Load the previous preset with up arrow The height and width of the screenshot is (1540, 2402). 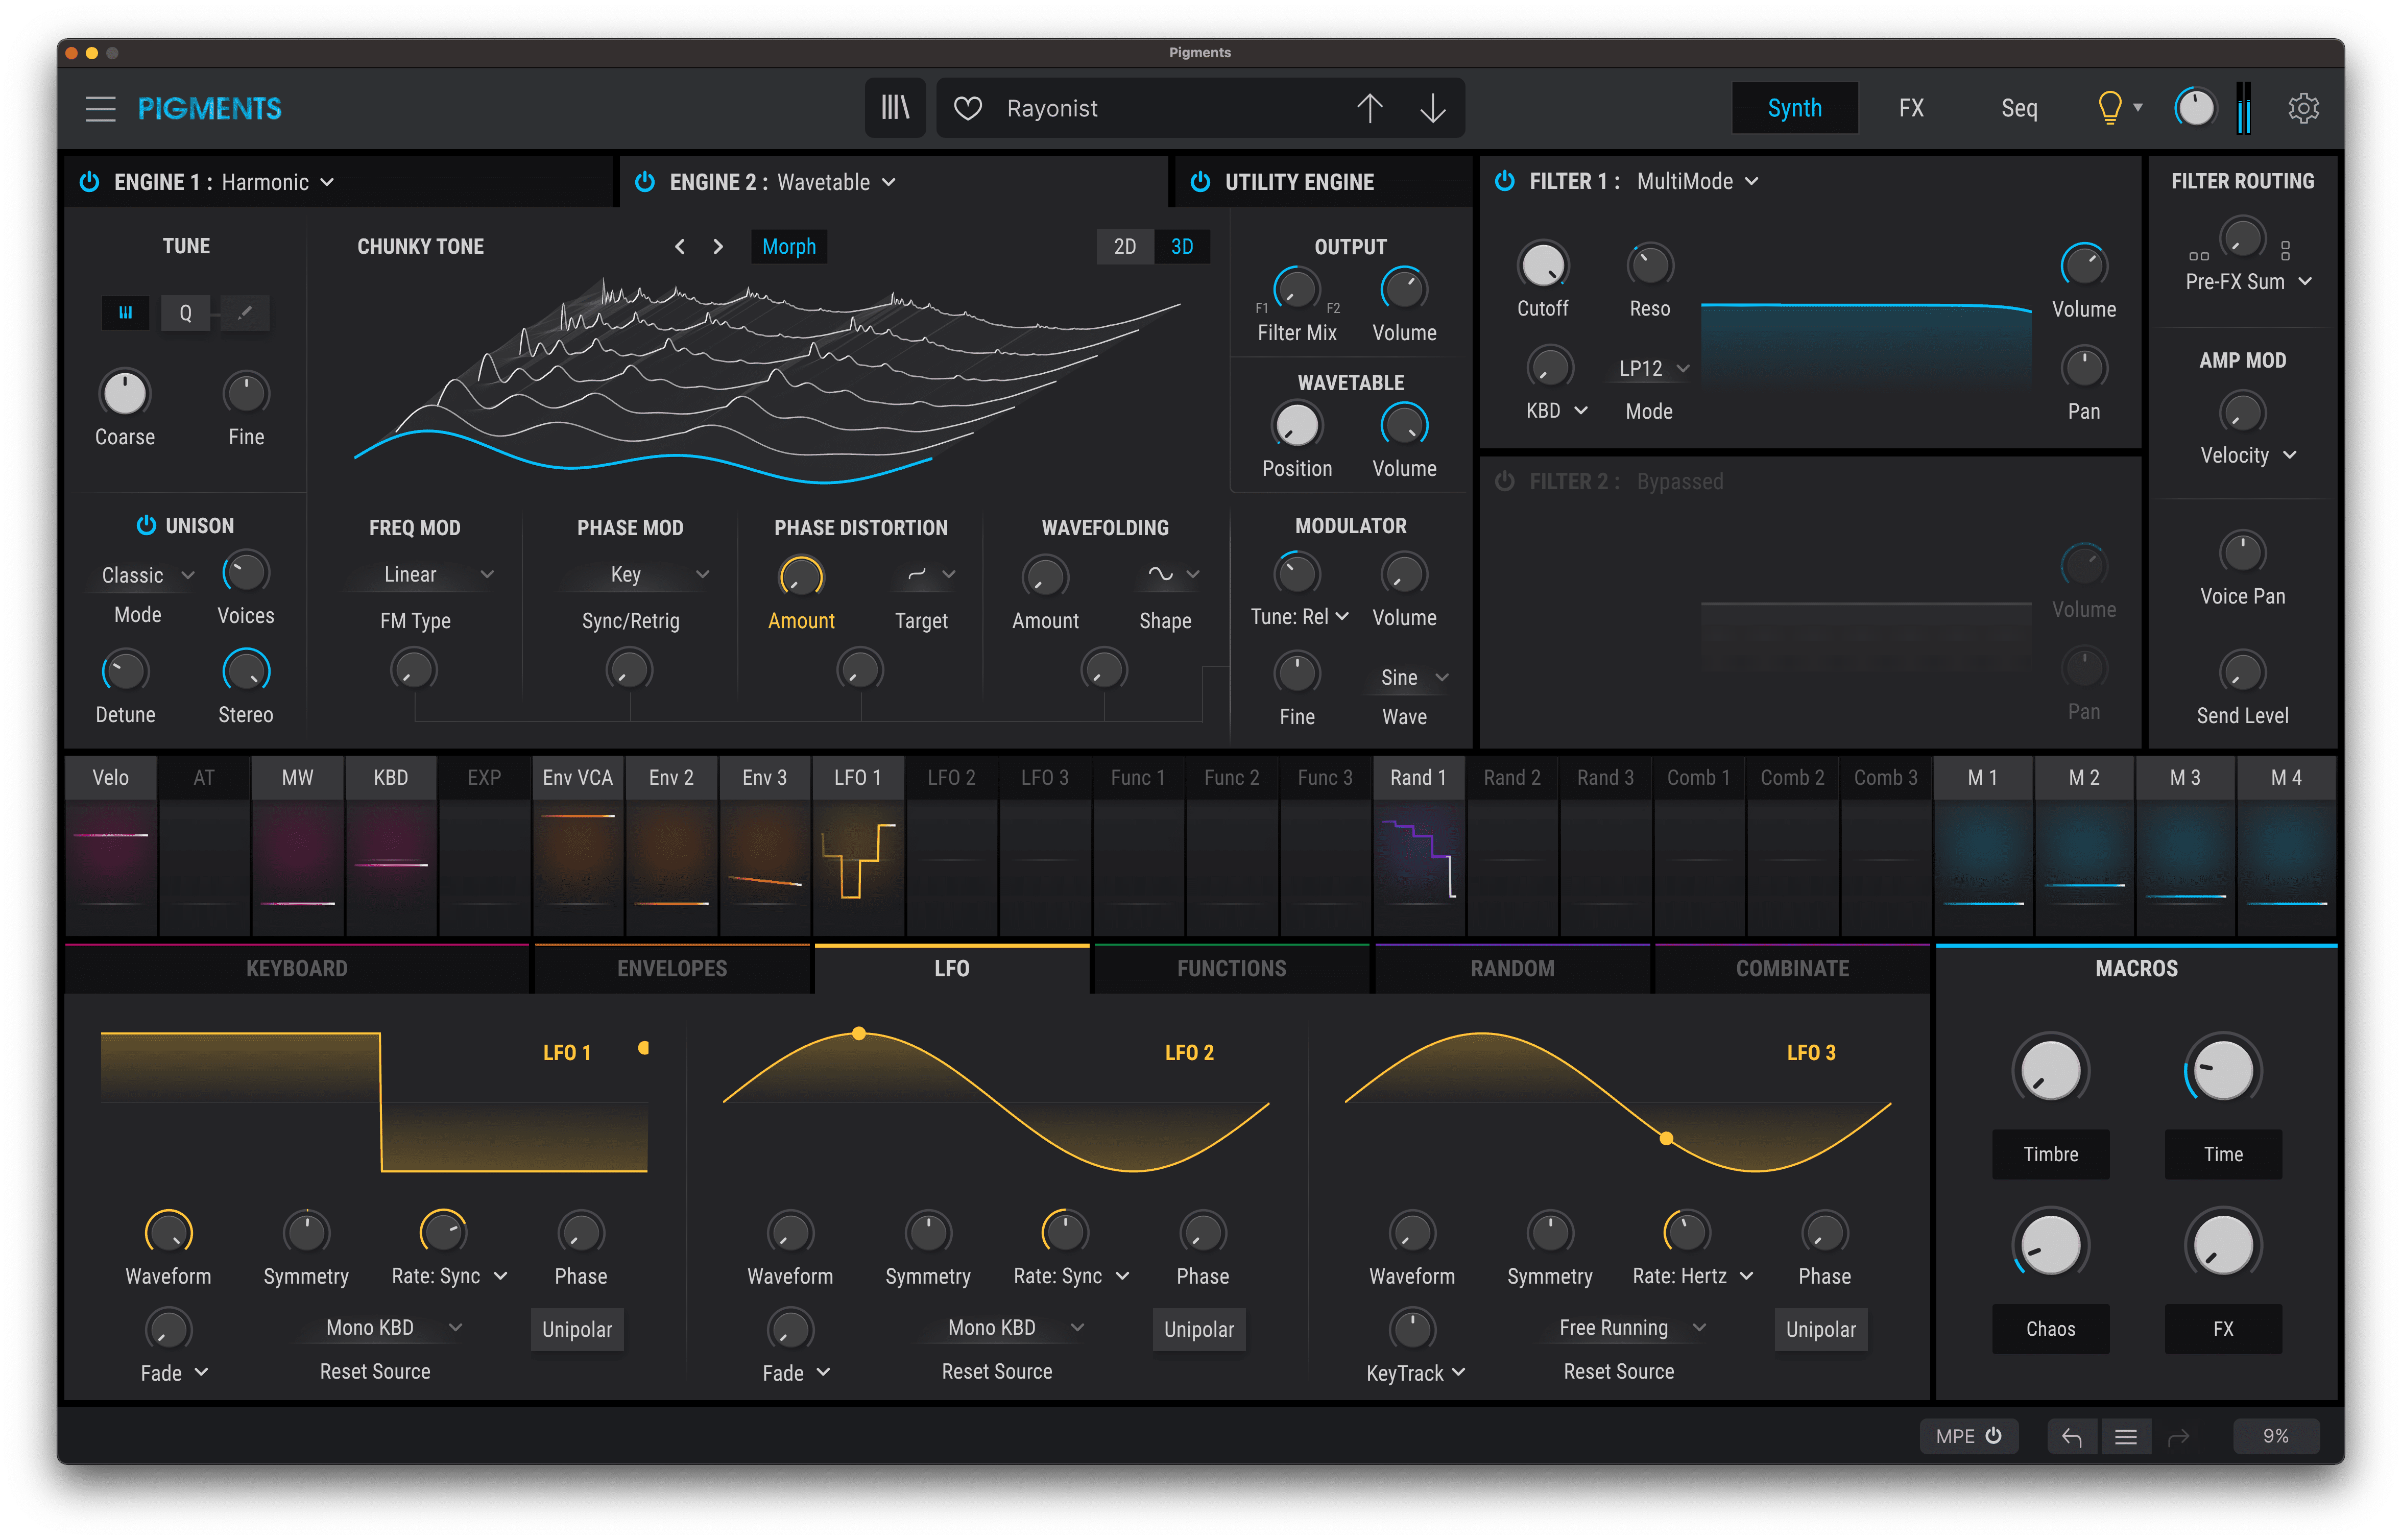pos(1369,108)
